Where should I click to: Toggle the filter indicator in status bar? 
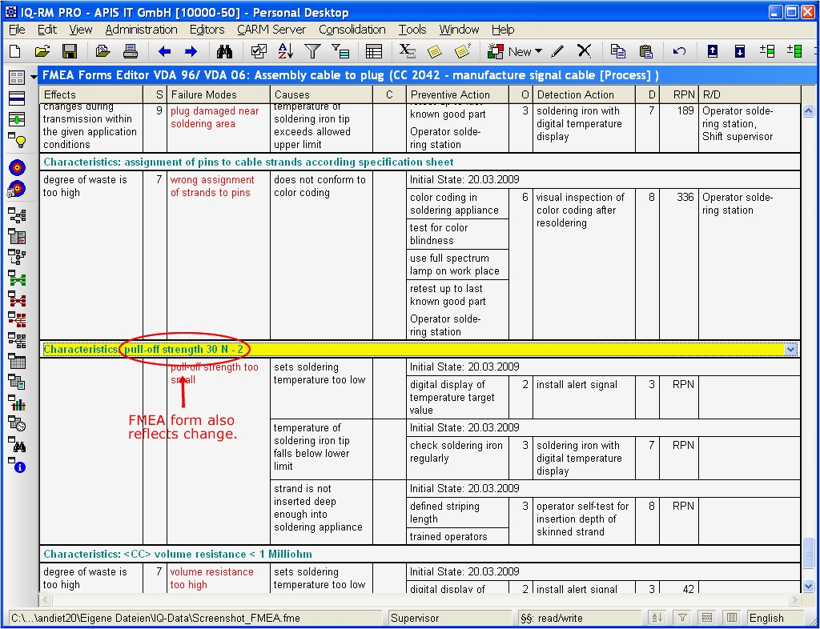[682, 618]
